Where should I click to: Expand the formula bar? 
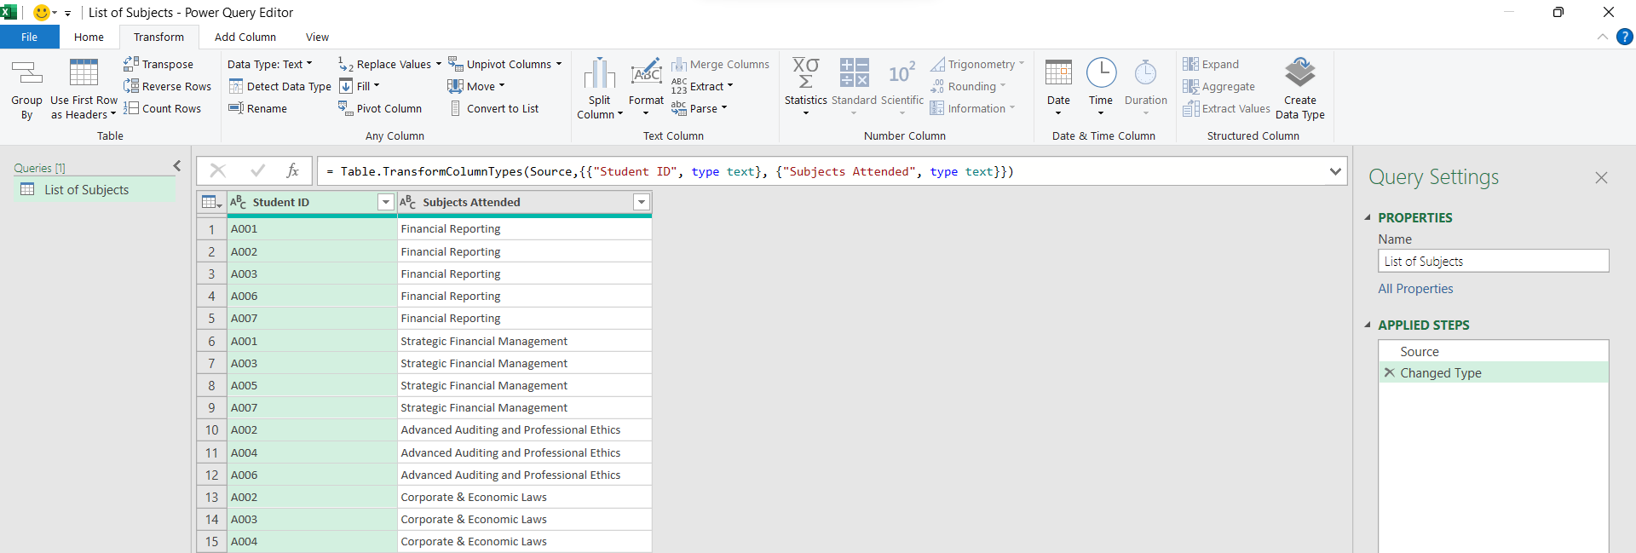[1334, 171]
